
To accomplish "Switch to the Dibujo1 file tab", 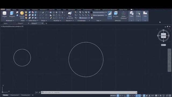I will (x=20, y=23).
